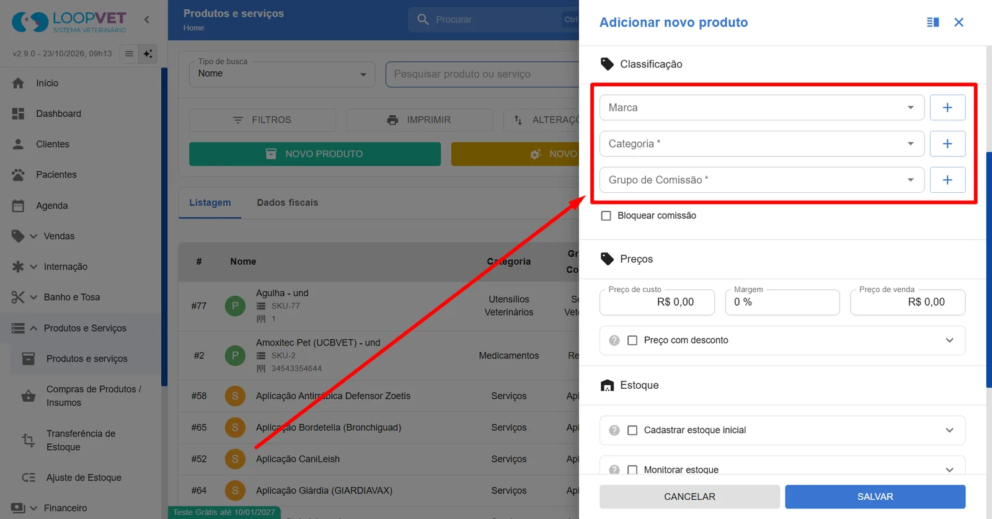Add new category with plus button beside Categoria

[x=947, y=144]
